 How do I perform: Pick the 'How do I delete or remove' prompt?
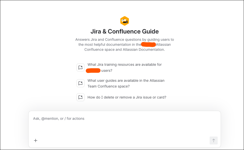tap(127, 97)
